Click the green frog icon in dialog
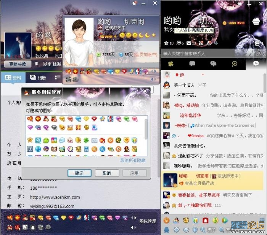Image resolution: width=267 pixels, height=235 pixels. [46, 140]
